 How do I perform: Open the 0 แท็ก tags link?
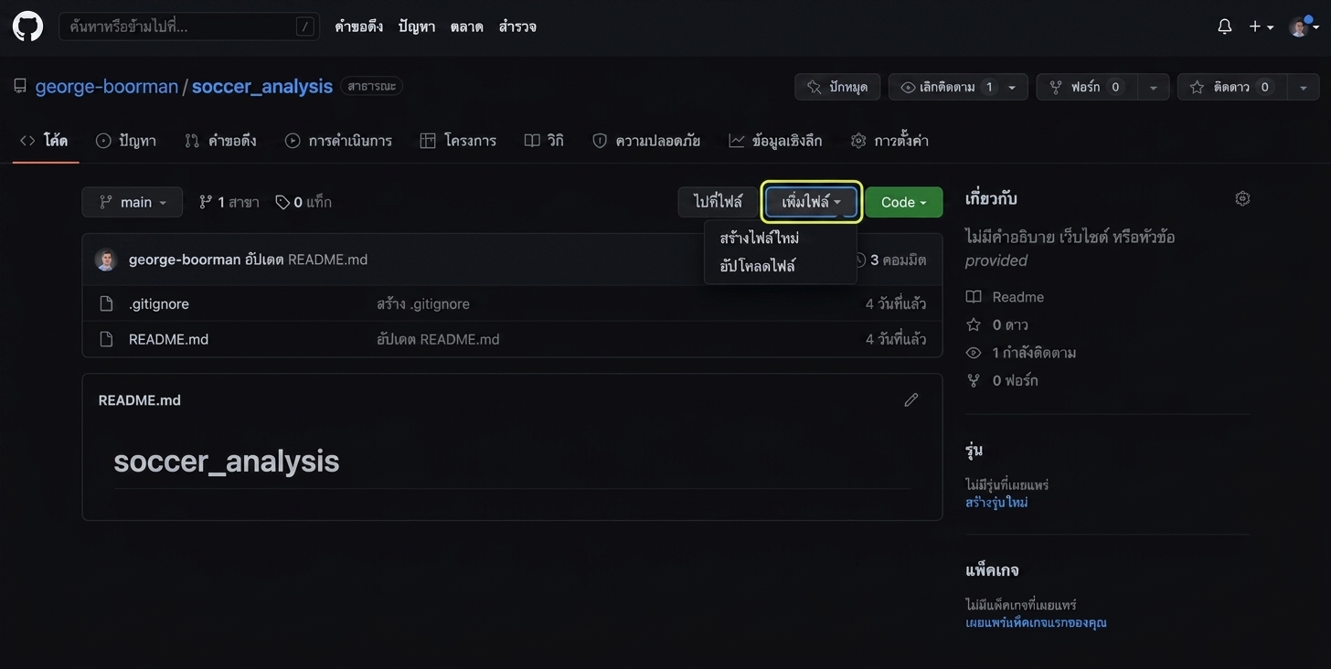click(x=303, y=202)
